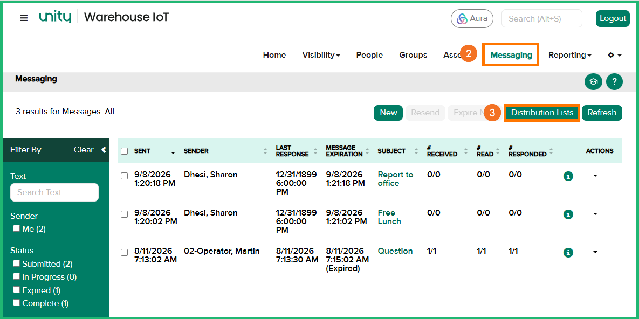This screenshot has width=639, height=319.
Task: Tick the select-all checkbox in table header
Action: pyautogui.click(x=125, y=151)
